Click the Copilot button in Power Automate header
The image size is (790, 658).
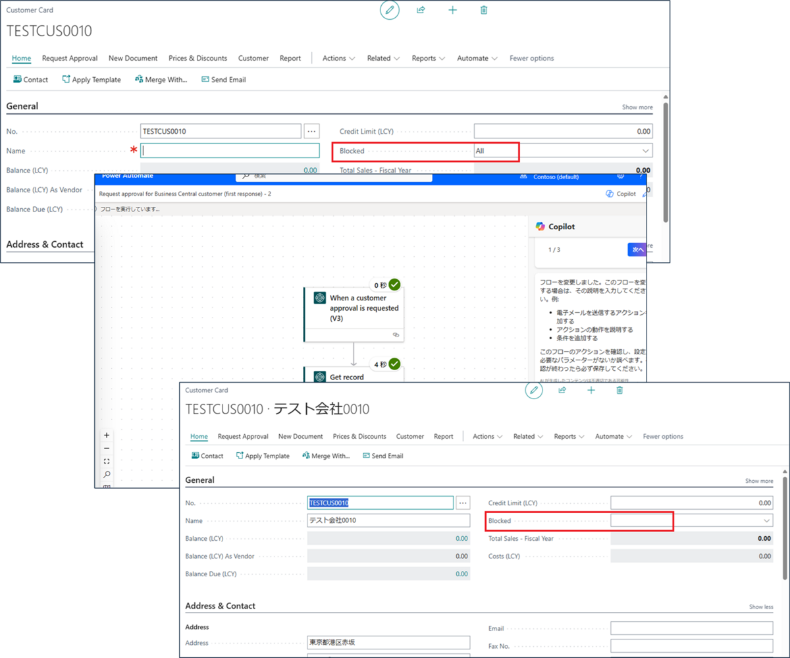620,194
